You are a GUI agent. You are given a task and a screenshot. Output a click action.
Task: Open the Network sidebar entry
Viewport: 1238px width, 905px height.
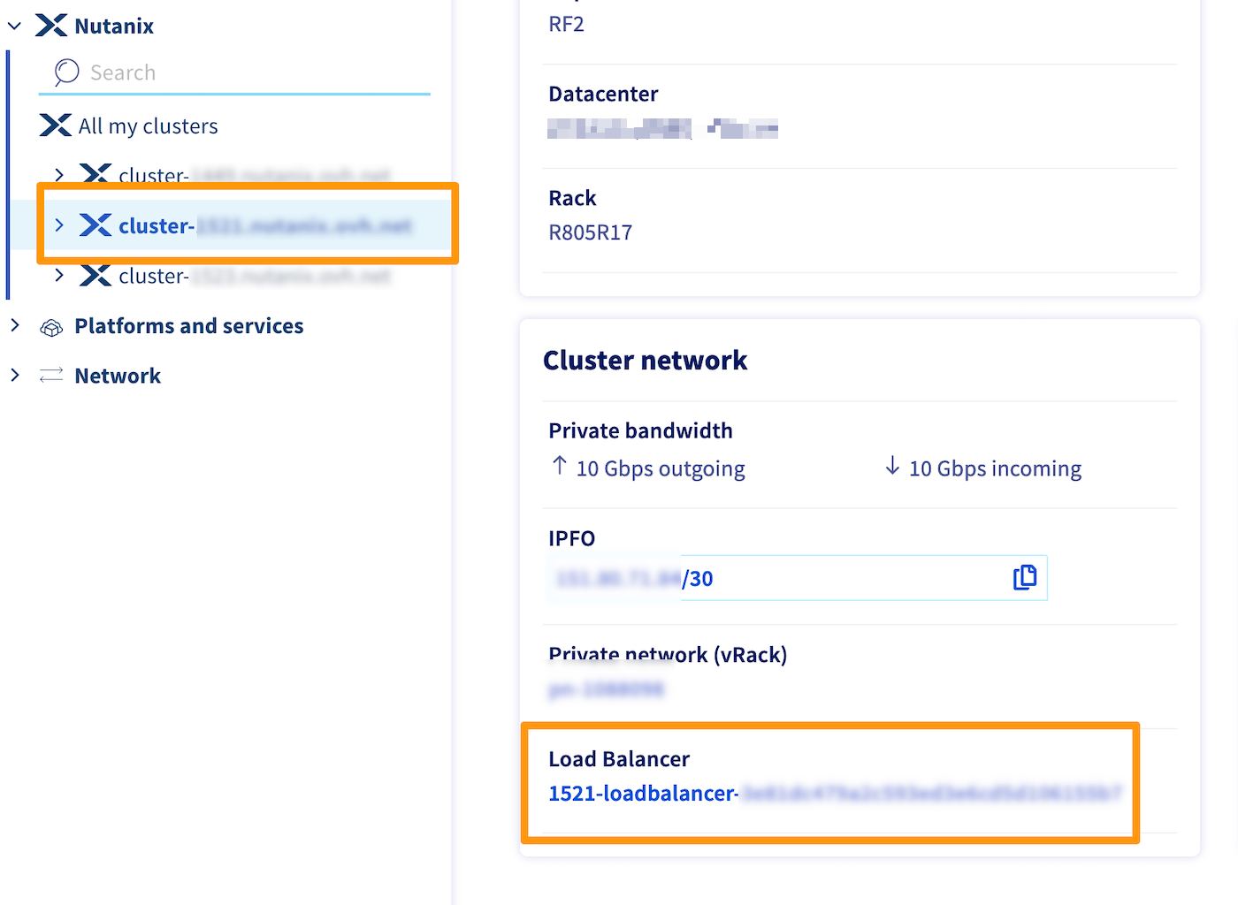click(x=118, y=375)
